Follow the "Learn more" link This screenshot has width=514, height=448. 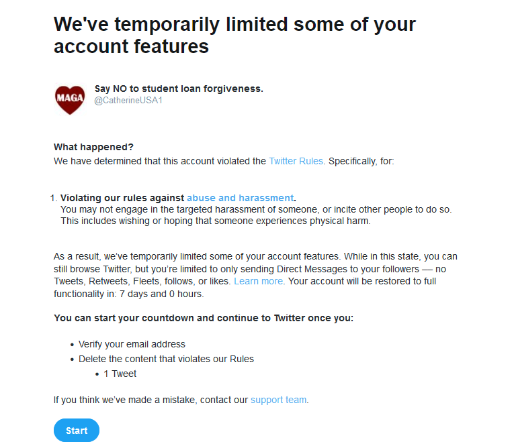[258, 281]
